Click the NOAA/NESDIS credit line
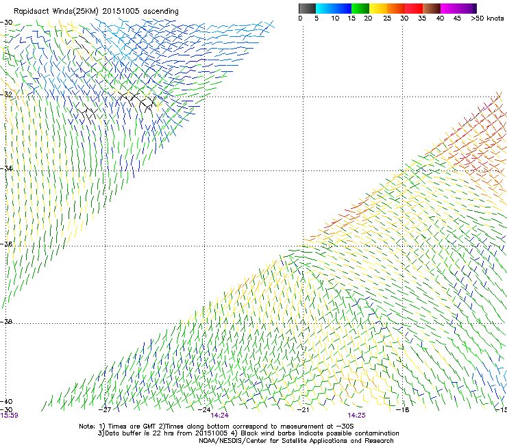 [296, 441]
